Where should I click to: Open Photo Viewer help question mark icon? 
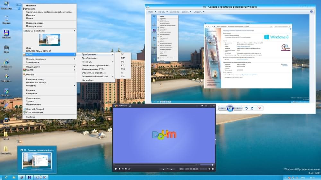click(311, 12)
